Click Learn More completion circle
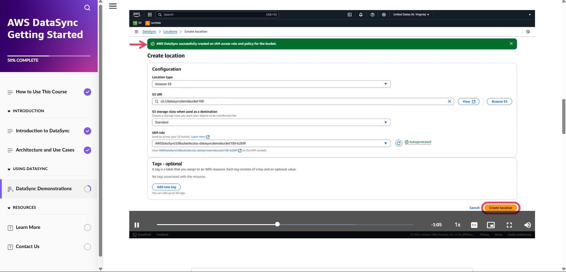The width and height of the screenshot is (566, 272). (87, 227)
